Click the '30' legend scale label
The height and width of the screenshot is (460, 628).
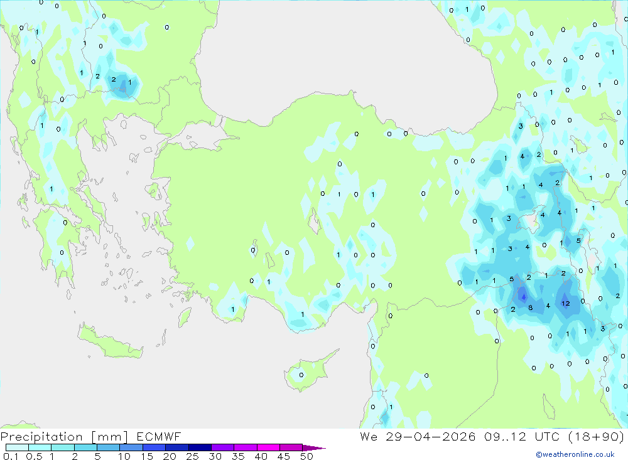pos(215,456)
